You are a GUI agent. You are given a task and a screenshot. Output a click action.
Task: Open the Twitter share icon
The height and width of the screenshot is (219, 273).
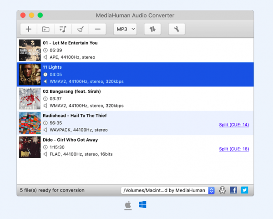click(244, 190)
